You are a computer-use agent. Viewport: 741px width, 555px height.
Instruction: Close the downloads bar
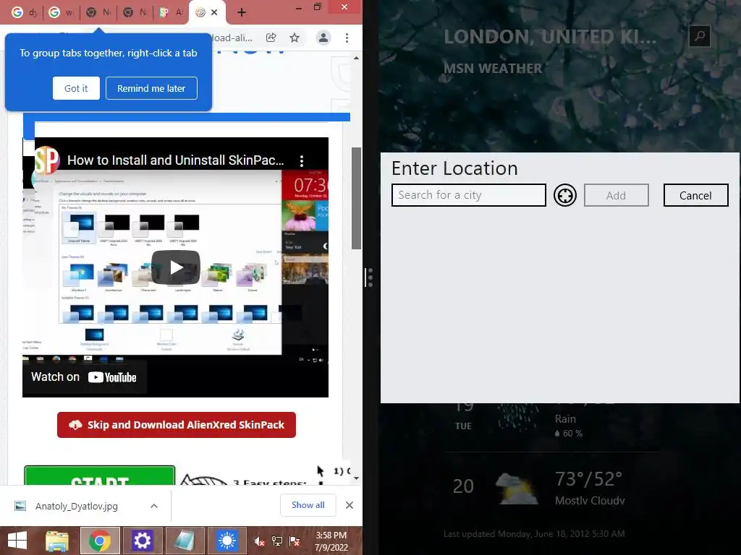pyautogui.click(x=350, y=505)
